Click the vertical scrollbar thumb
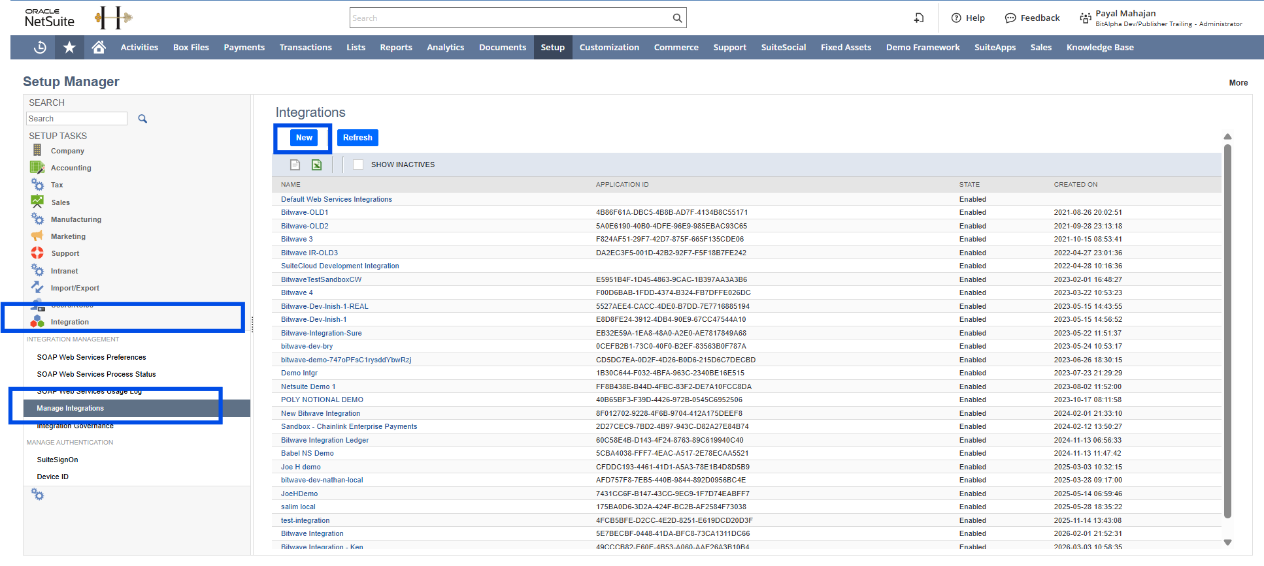The image size is (1264, 566). 1227,332
